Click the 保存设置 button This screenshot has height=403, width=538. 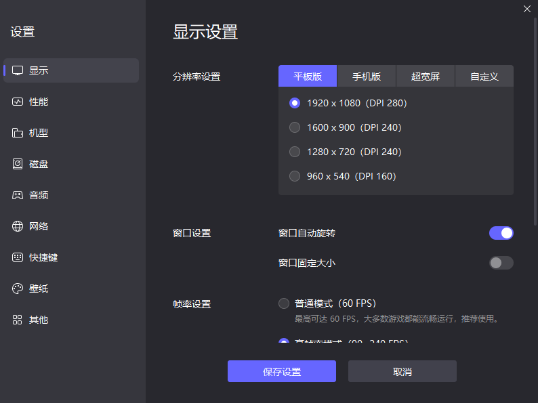[282, 371]
